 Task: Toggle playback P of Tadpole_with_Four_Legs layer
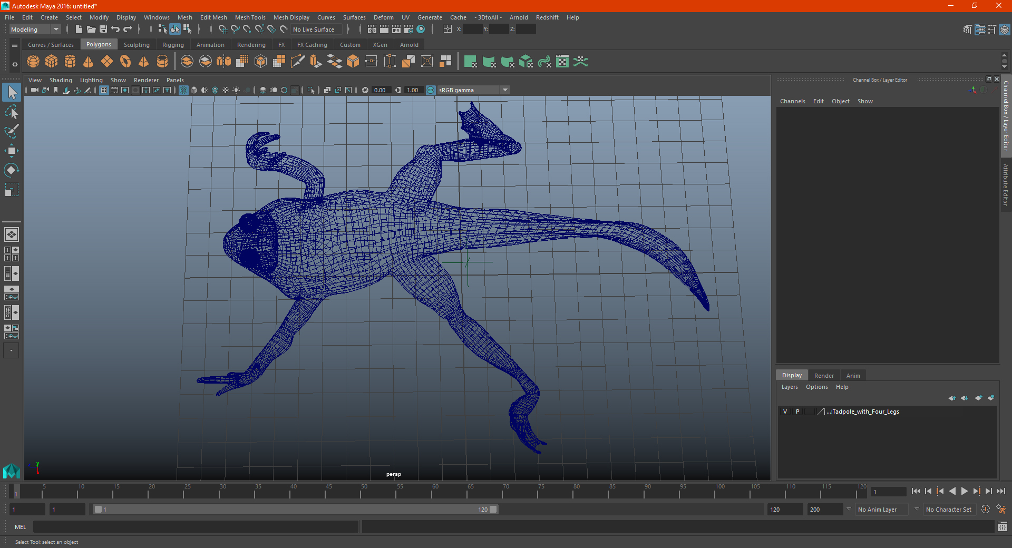pyautogui.click(x=797, y=412)
